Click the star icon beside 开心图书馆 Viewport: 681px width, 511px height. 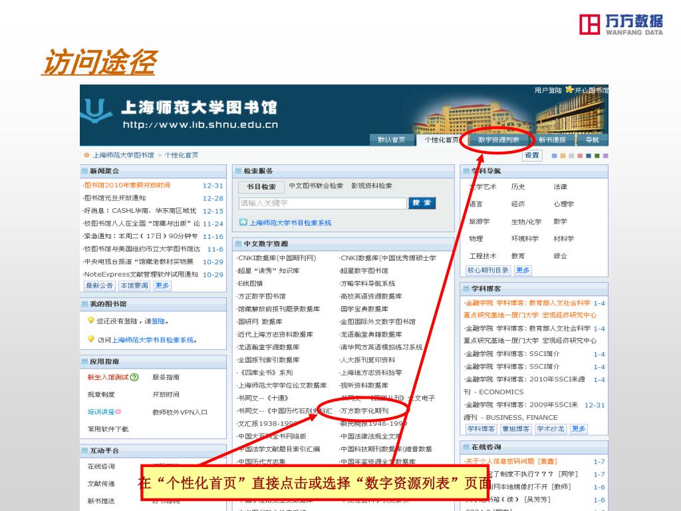569,90
